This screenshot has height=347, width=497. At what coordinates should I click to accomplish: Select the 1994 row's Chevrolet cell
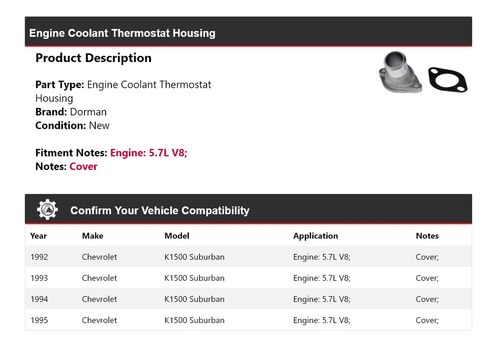point(99,299)
